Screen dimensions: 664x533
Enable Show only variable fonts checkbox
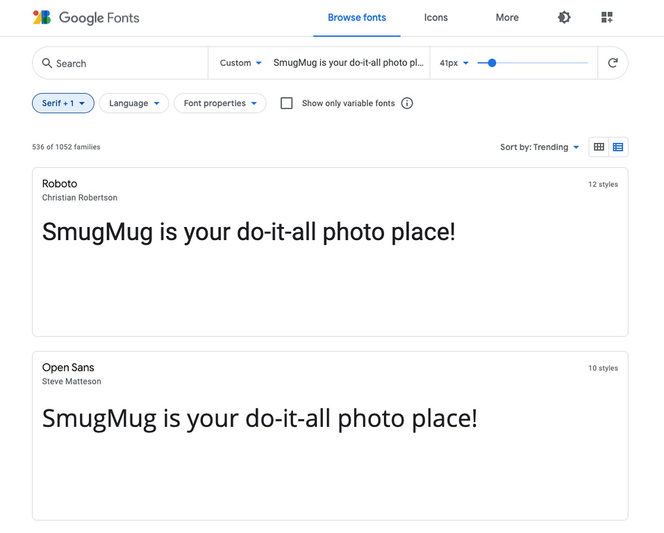click(287, 103)
